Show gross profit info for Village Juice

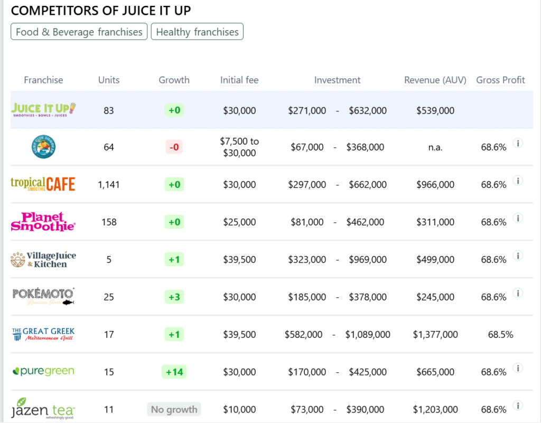pyautogui.click(x=518, y=256)
